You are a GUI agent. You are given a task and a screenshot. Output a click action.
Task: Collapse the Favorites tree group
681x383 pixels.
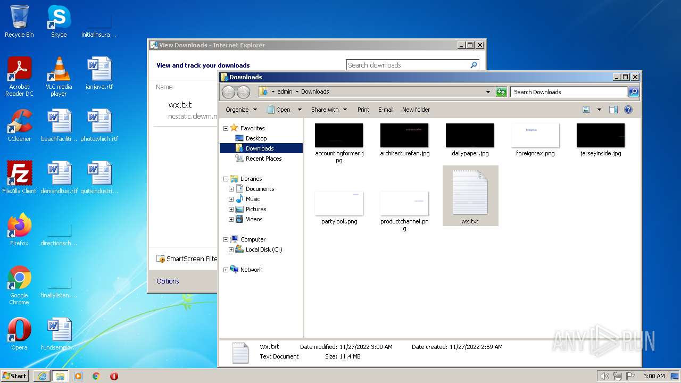pos(226,128)
